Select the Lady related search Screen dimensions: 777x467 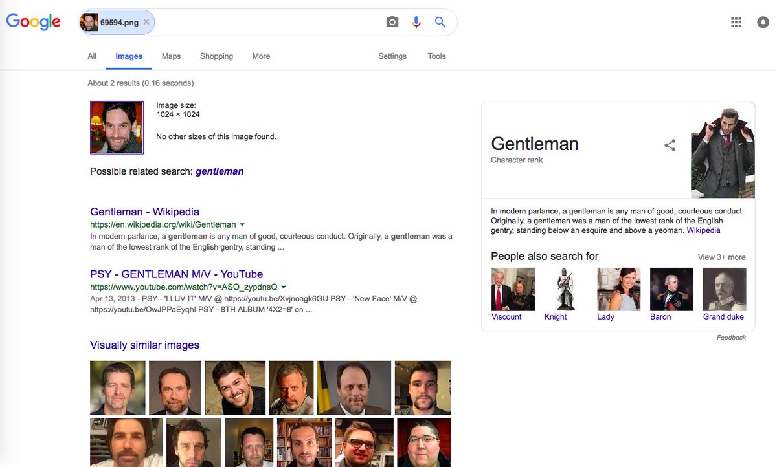pyautogui.click(x=618, y=294)
